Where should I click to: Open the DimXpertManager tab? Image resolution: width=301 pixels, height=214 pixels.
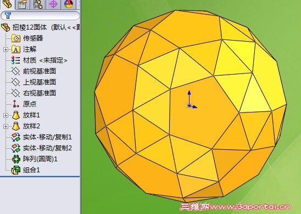[x=53, y=4]
